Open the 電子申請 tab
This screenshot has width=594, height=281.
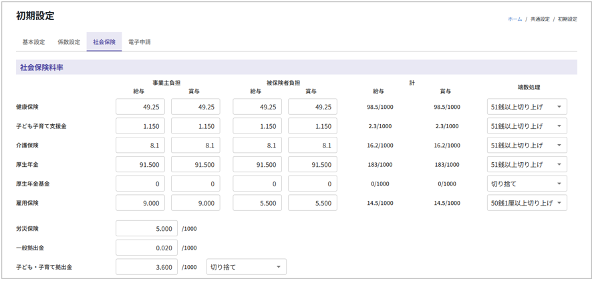point(140,42)
